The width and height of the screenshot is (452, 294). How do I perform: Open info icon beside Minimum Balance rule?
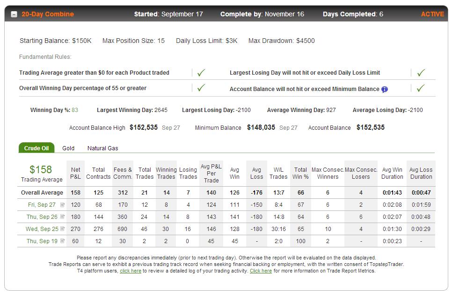(x=385, y=90)
